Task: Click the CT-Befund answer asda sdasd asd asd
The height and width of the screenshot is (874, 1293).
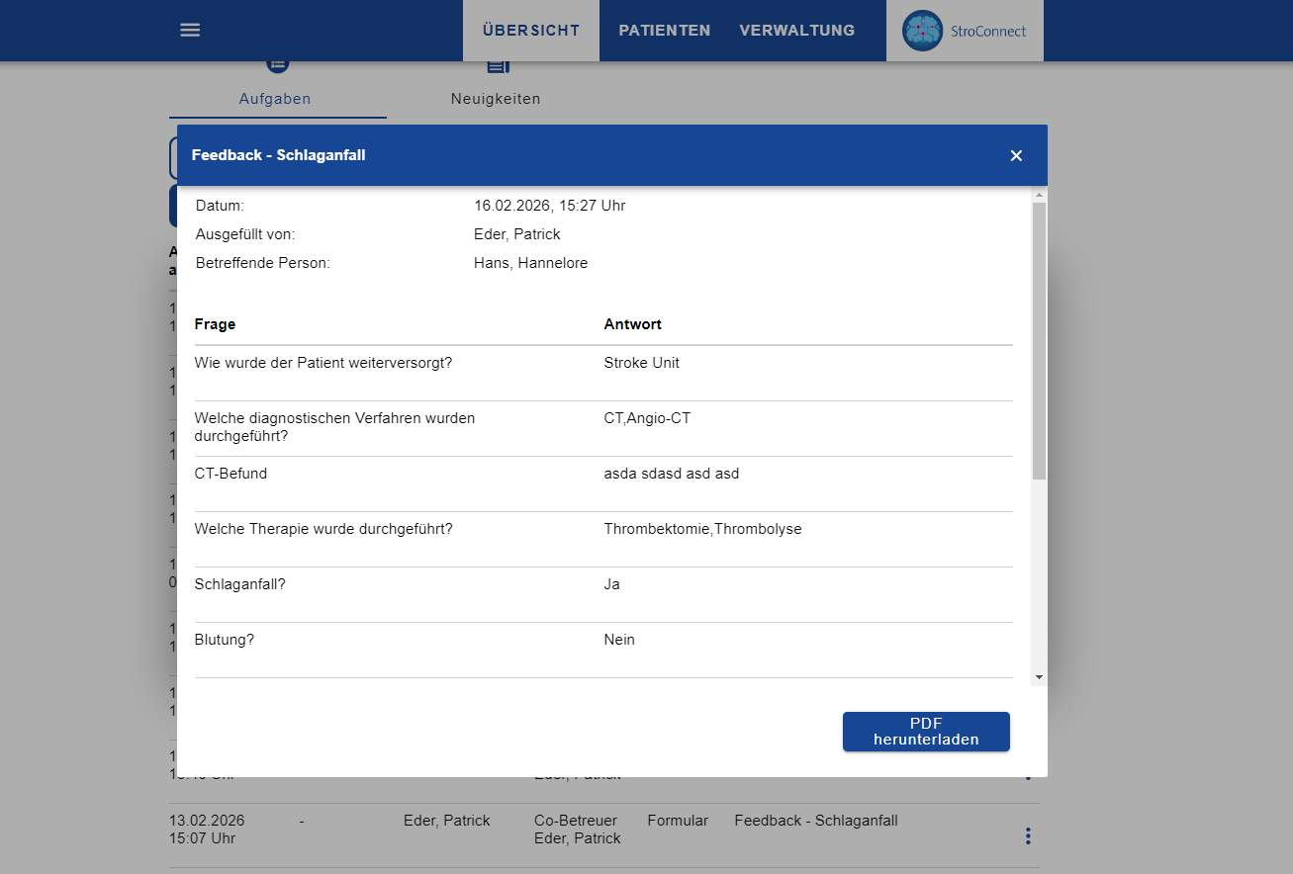Action: point(672,474)
